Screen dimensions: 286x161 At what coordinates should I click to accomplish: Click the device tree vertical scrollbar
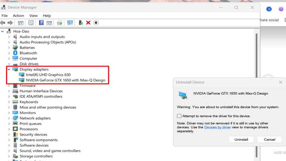(256, 89)
